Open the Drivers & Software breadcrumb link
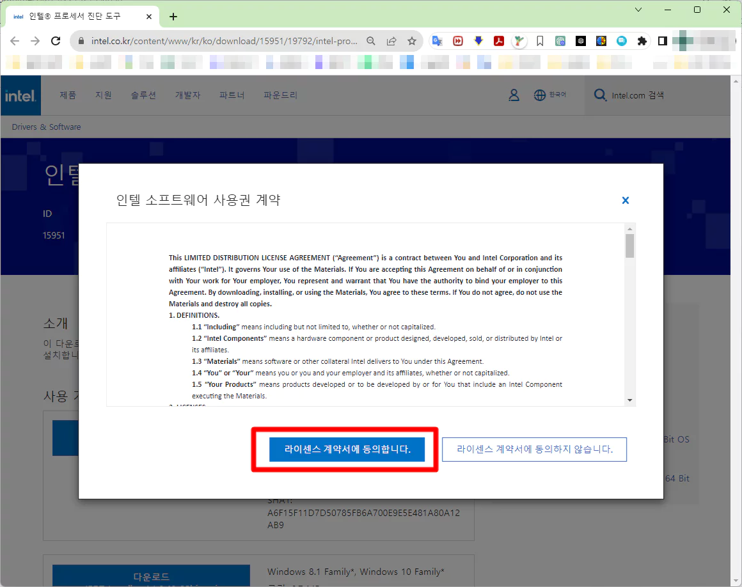742x587 pixels. (46, 127)
